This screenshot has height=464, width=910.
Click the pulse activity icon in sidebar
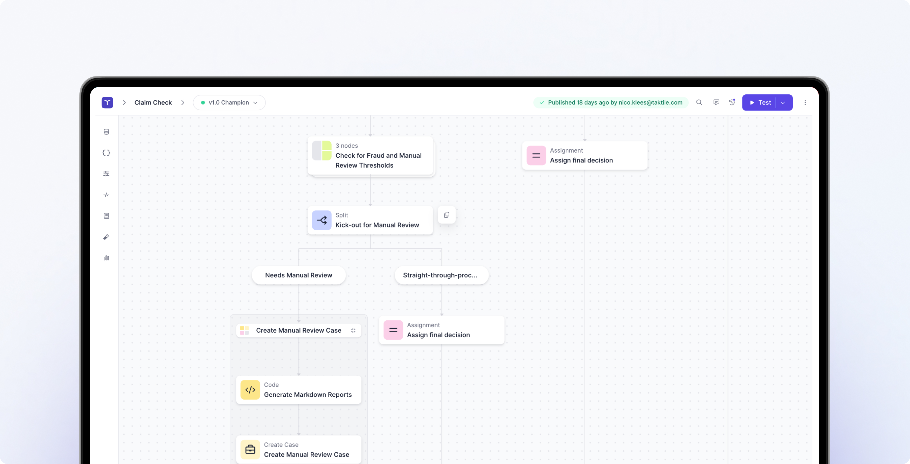[x=106, y=195]
